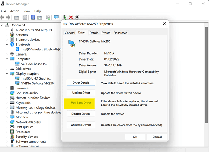Maximize the Device Manager window
This screenshot has width=209, height=152.
[190, 4]
